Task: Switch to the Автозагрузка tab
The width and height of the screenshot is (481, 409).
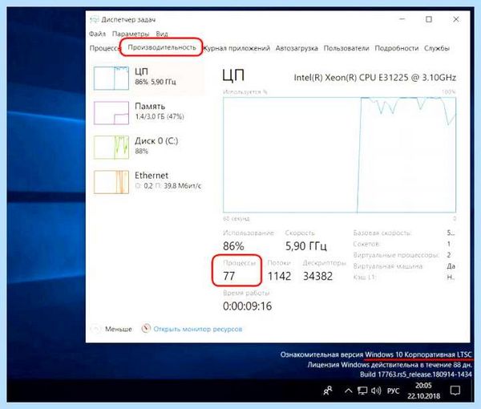Action: point(297,48)
